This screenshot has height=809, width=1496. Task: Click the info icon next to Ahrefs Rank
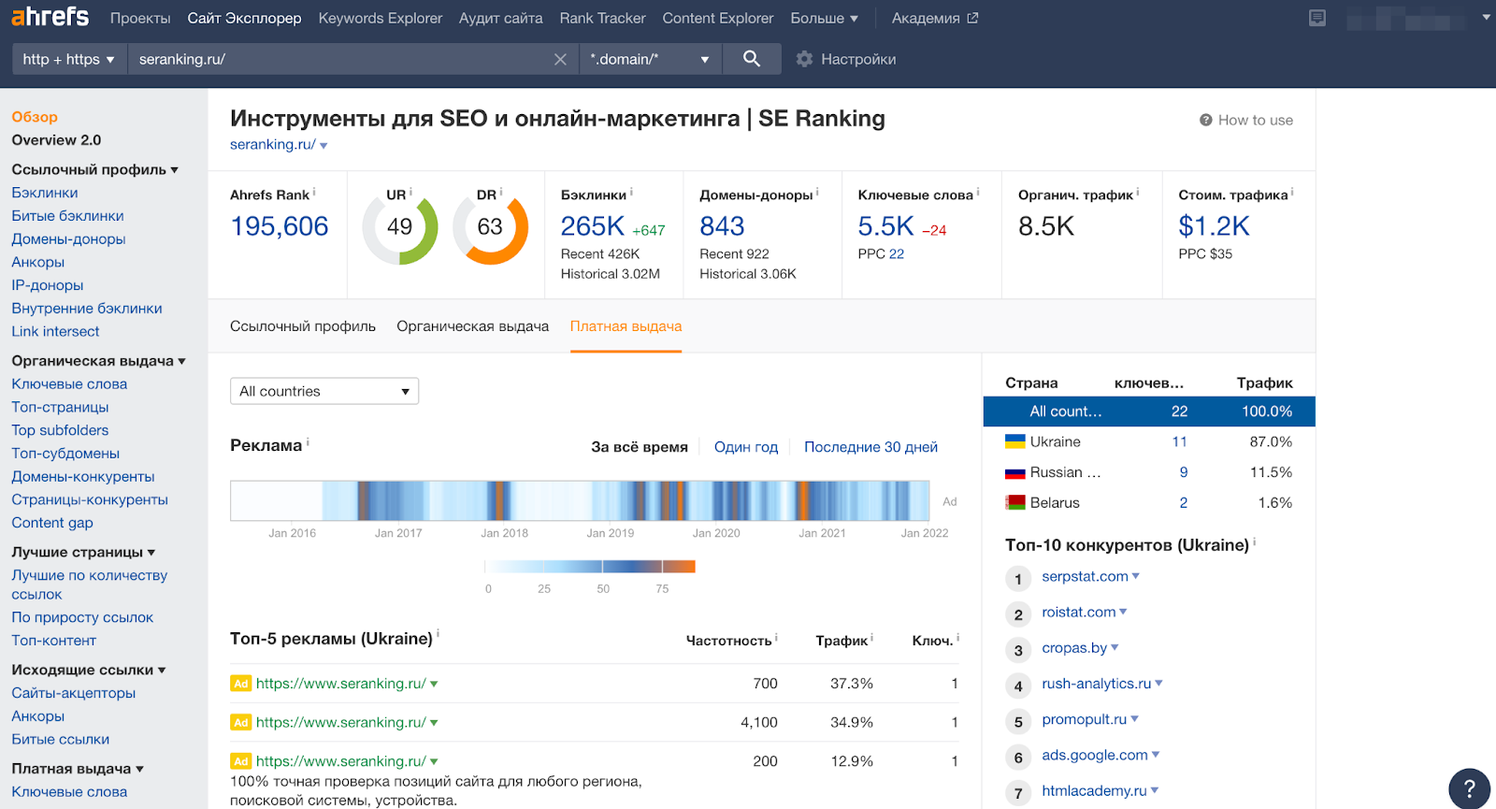[314, 192]
